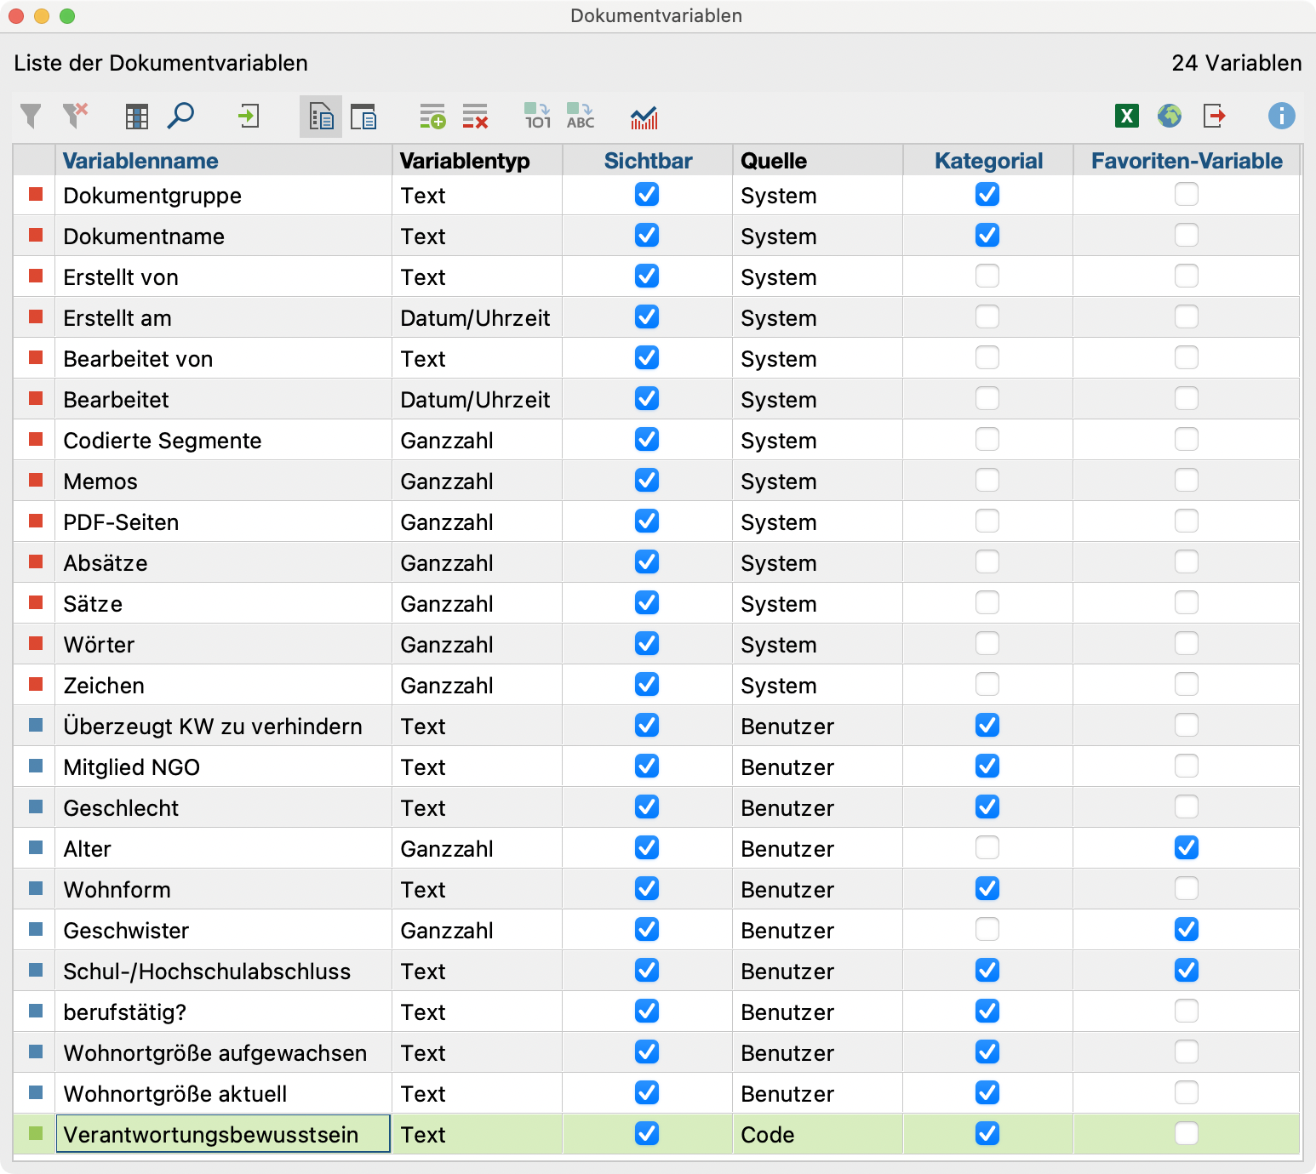The image size is (1316, 1174).
Task: Select the 'PDF-Seiten' variable name
Action: pyautogui.click(x=121, y=522)
